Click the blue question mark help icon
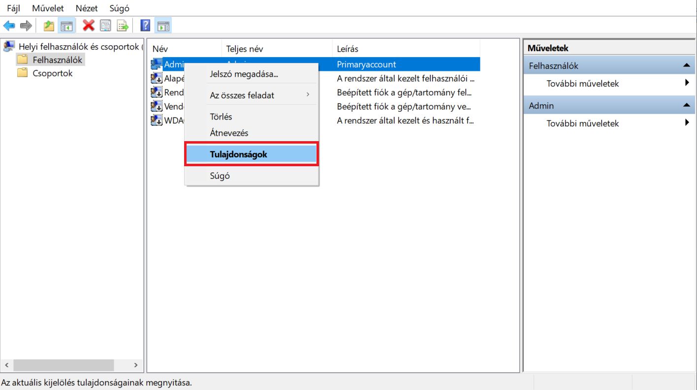The height and width of the screenshot is (390, 697). point(145,26)
